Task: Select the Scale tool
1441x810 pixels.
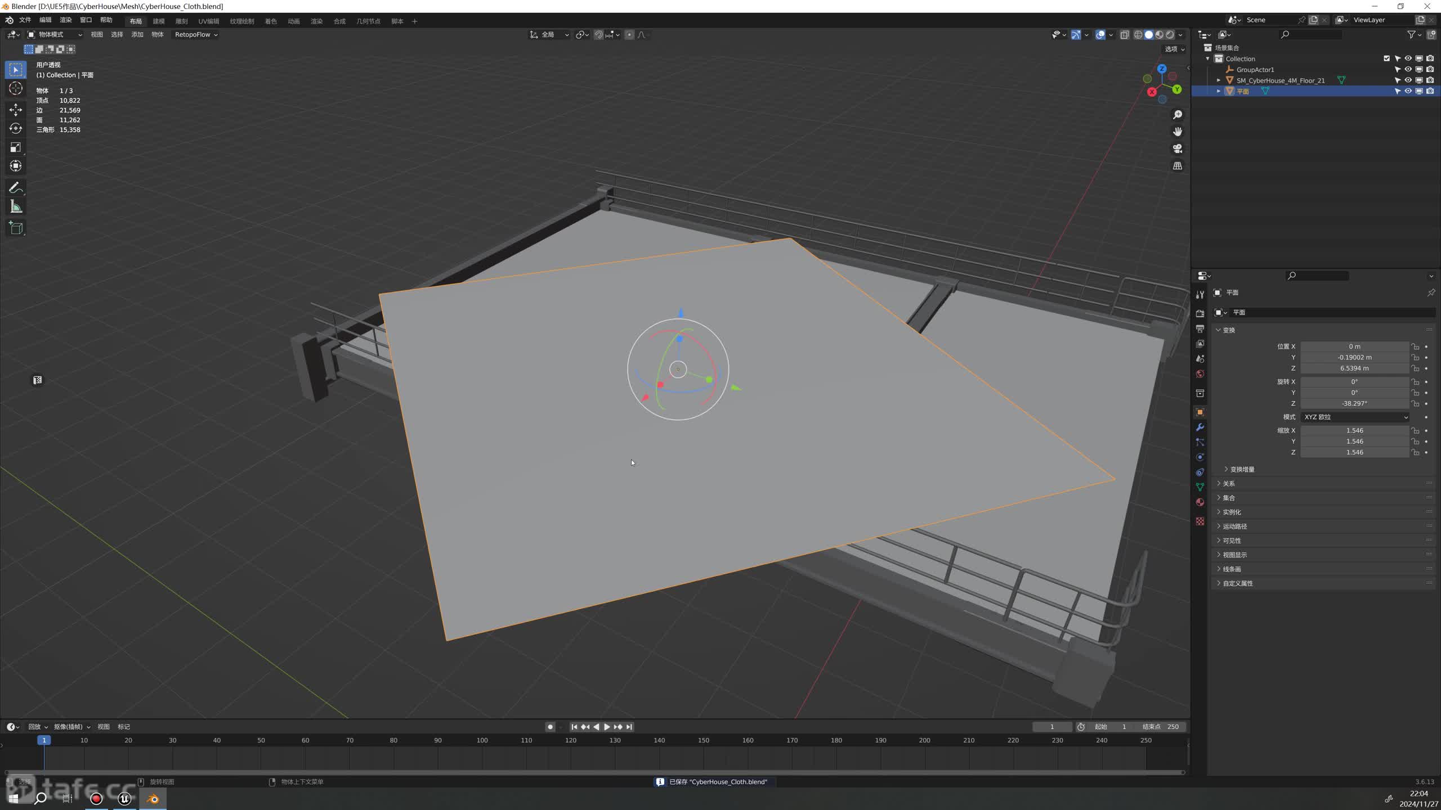Action: pyautogui.click(x=16, y=147)
